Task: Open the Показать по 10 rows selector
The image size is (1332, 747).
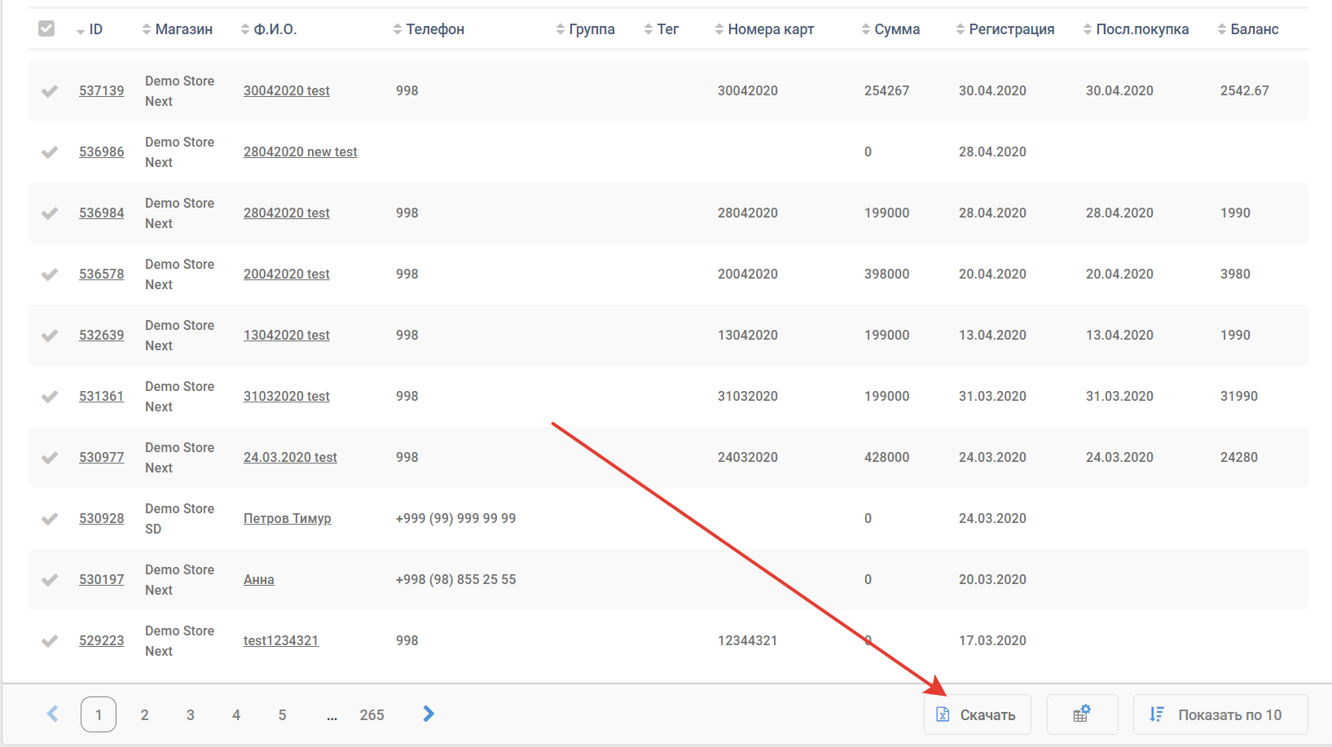Action: coord(1220,714)
